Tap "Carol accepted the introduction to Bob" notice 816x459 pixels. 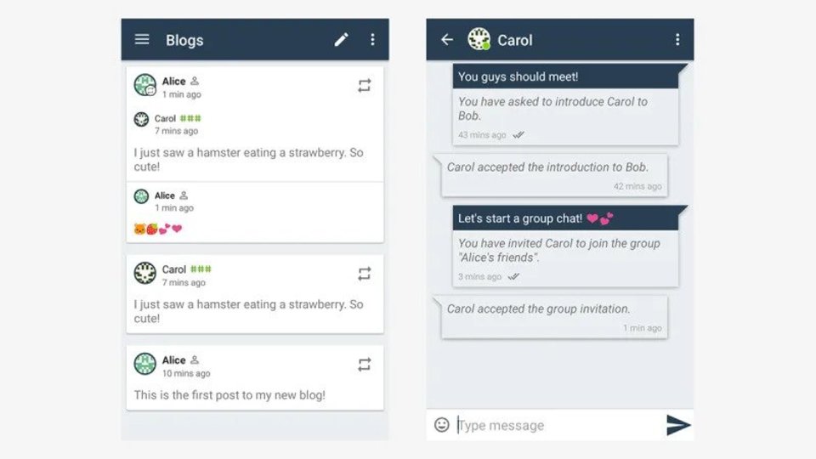click(x=555, y=175)
